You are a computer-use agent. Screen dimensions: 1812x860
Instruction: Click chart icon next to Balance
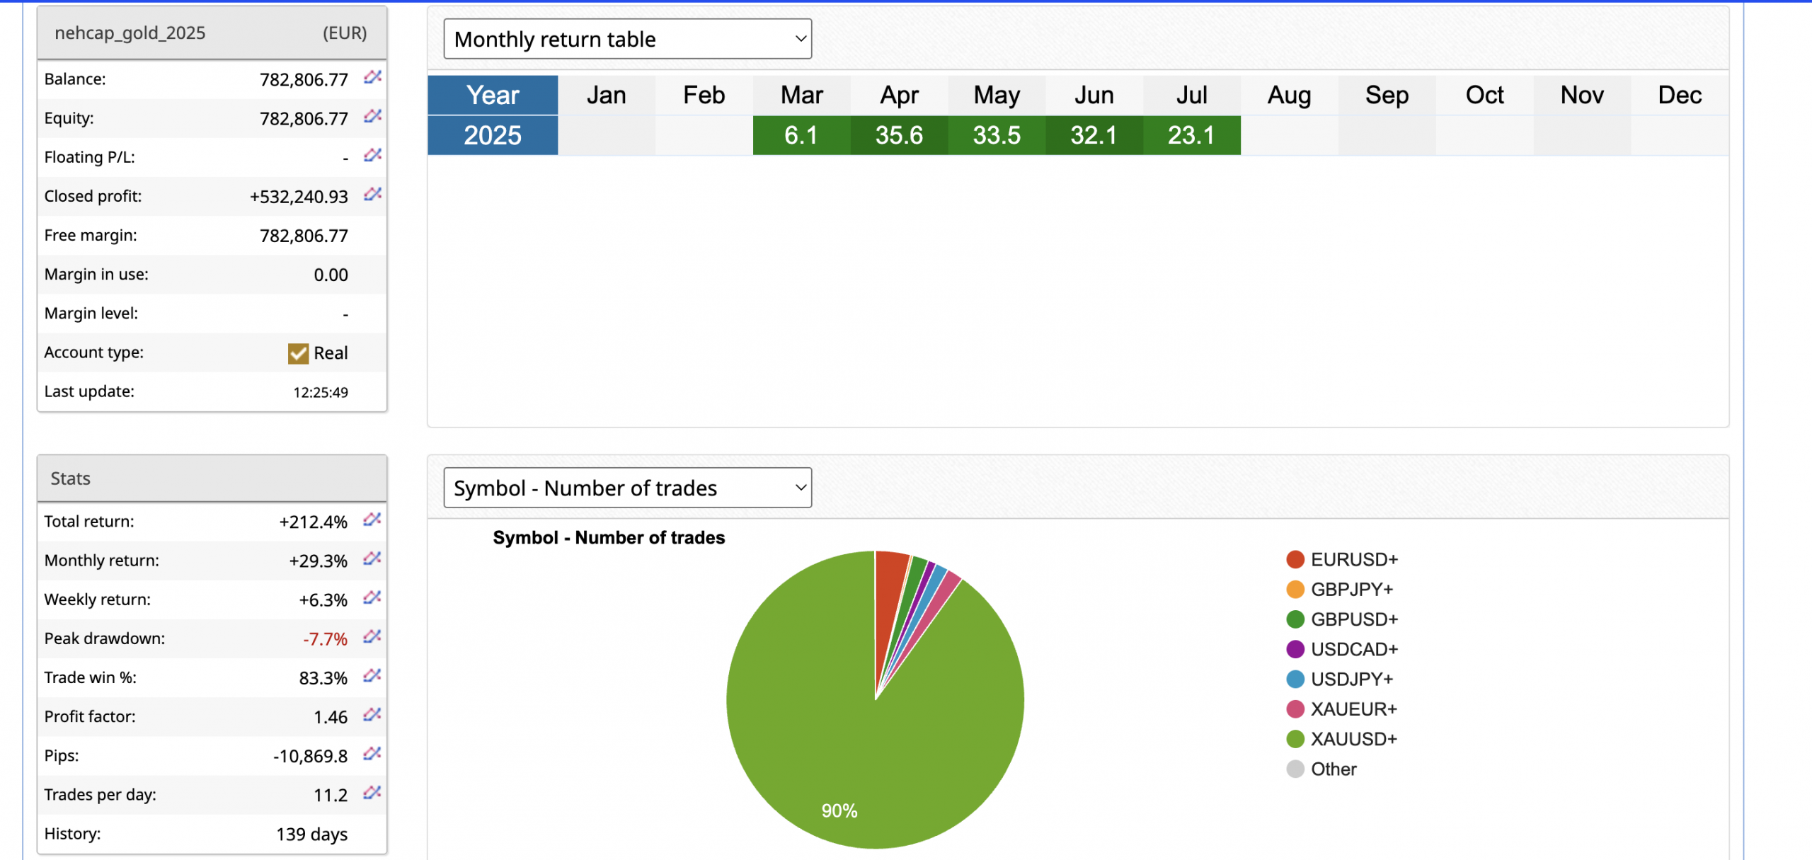click(372, 77)
